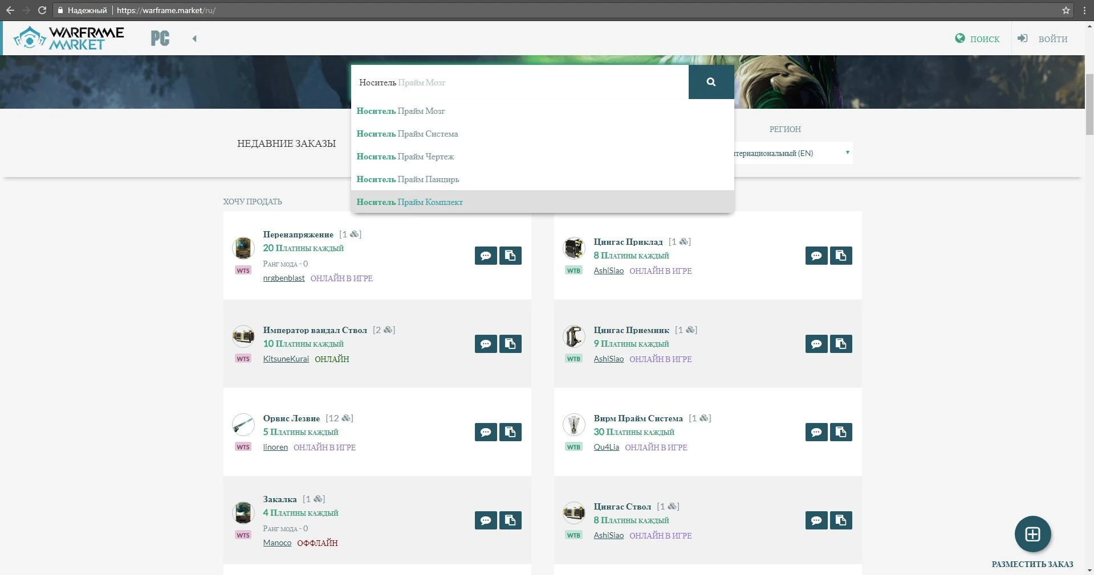
Task: Open chat for Император вандал Ствол order
Action: pos(486,344)
